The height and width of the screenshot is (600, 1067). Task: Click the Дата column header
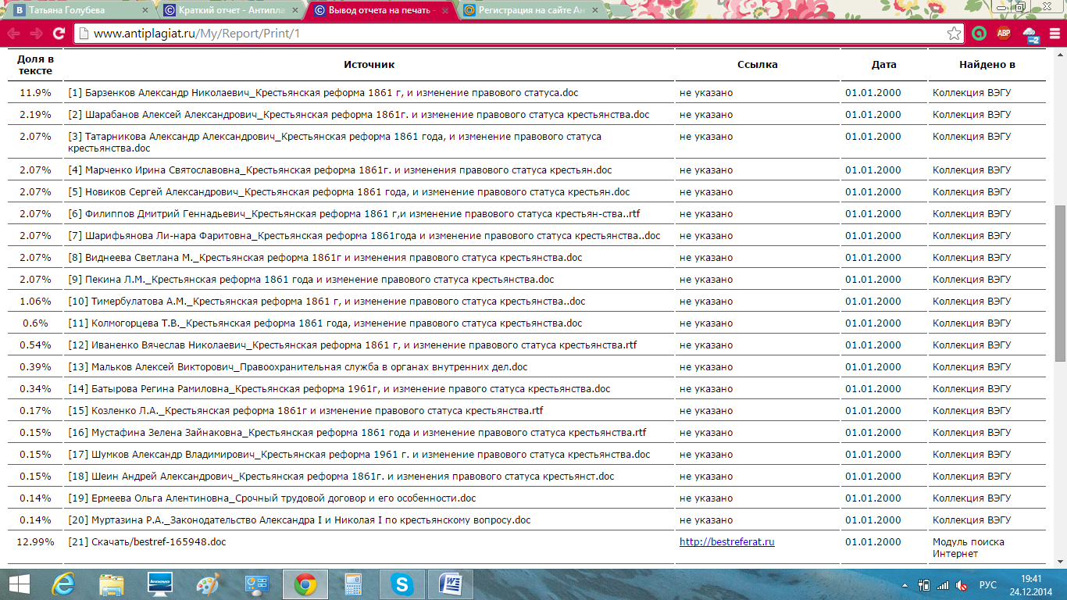(884, 65)
